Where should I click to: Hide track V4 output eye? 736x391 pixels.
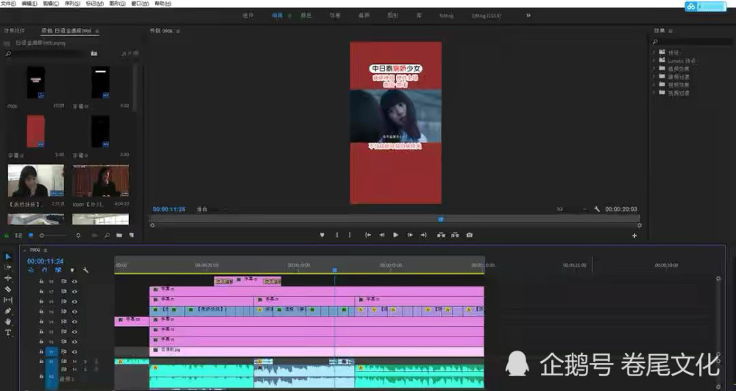74,322
